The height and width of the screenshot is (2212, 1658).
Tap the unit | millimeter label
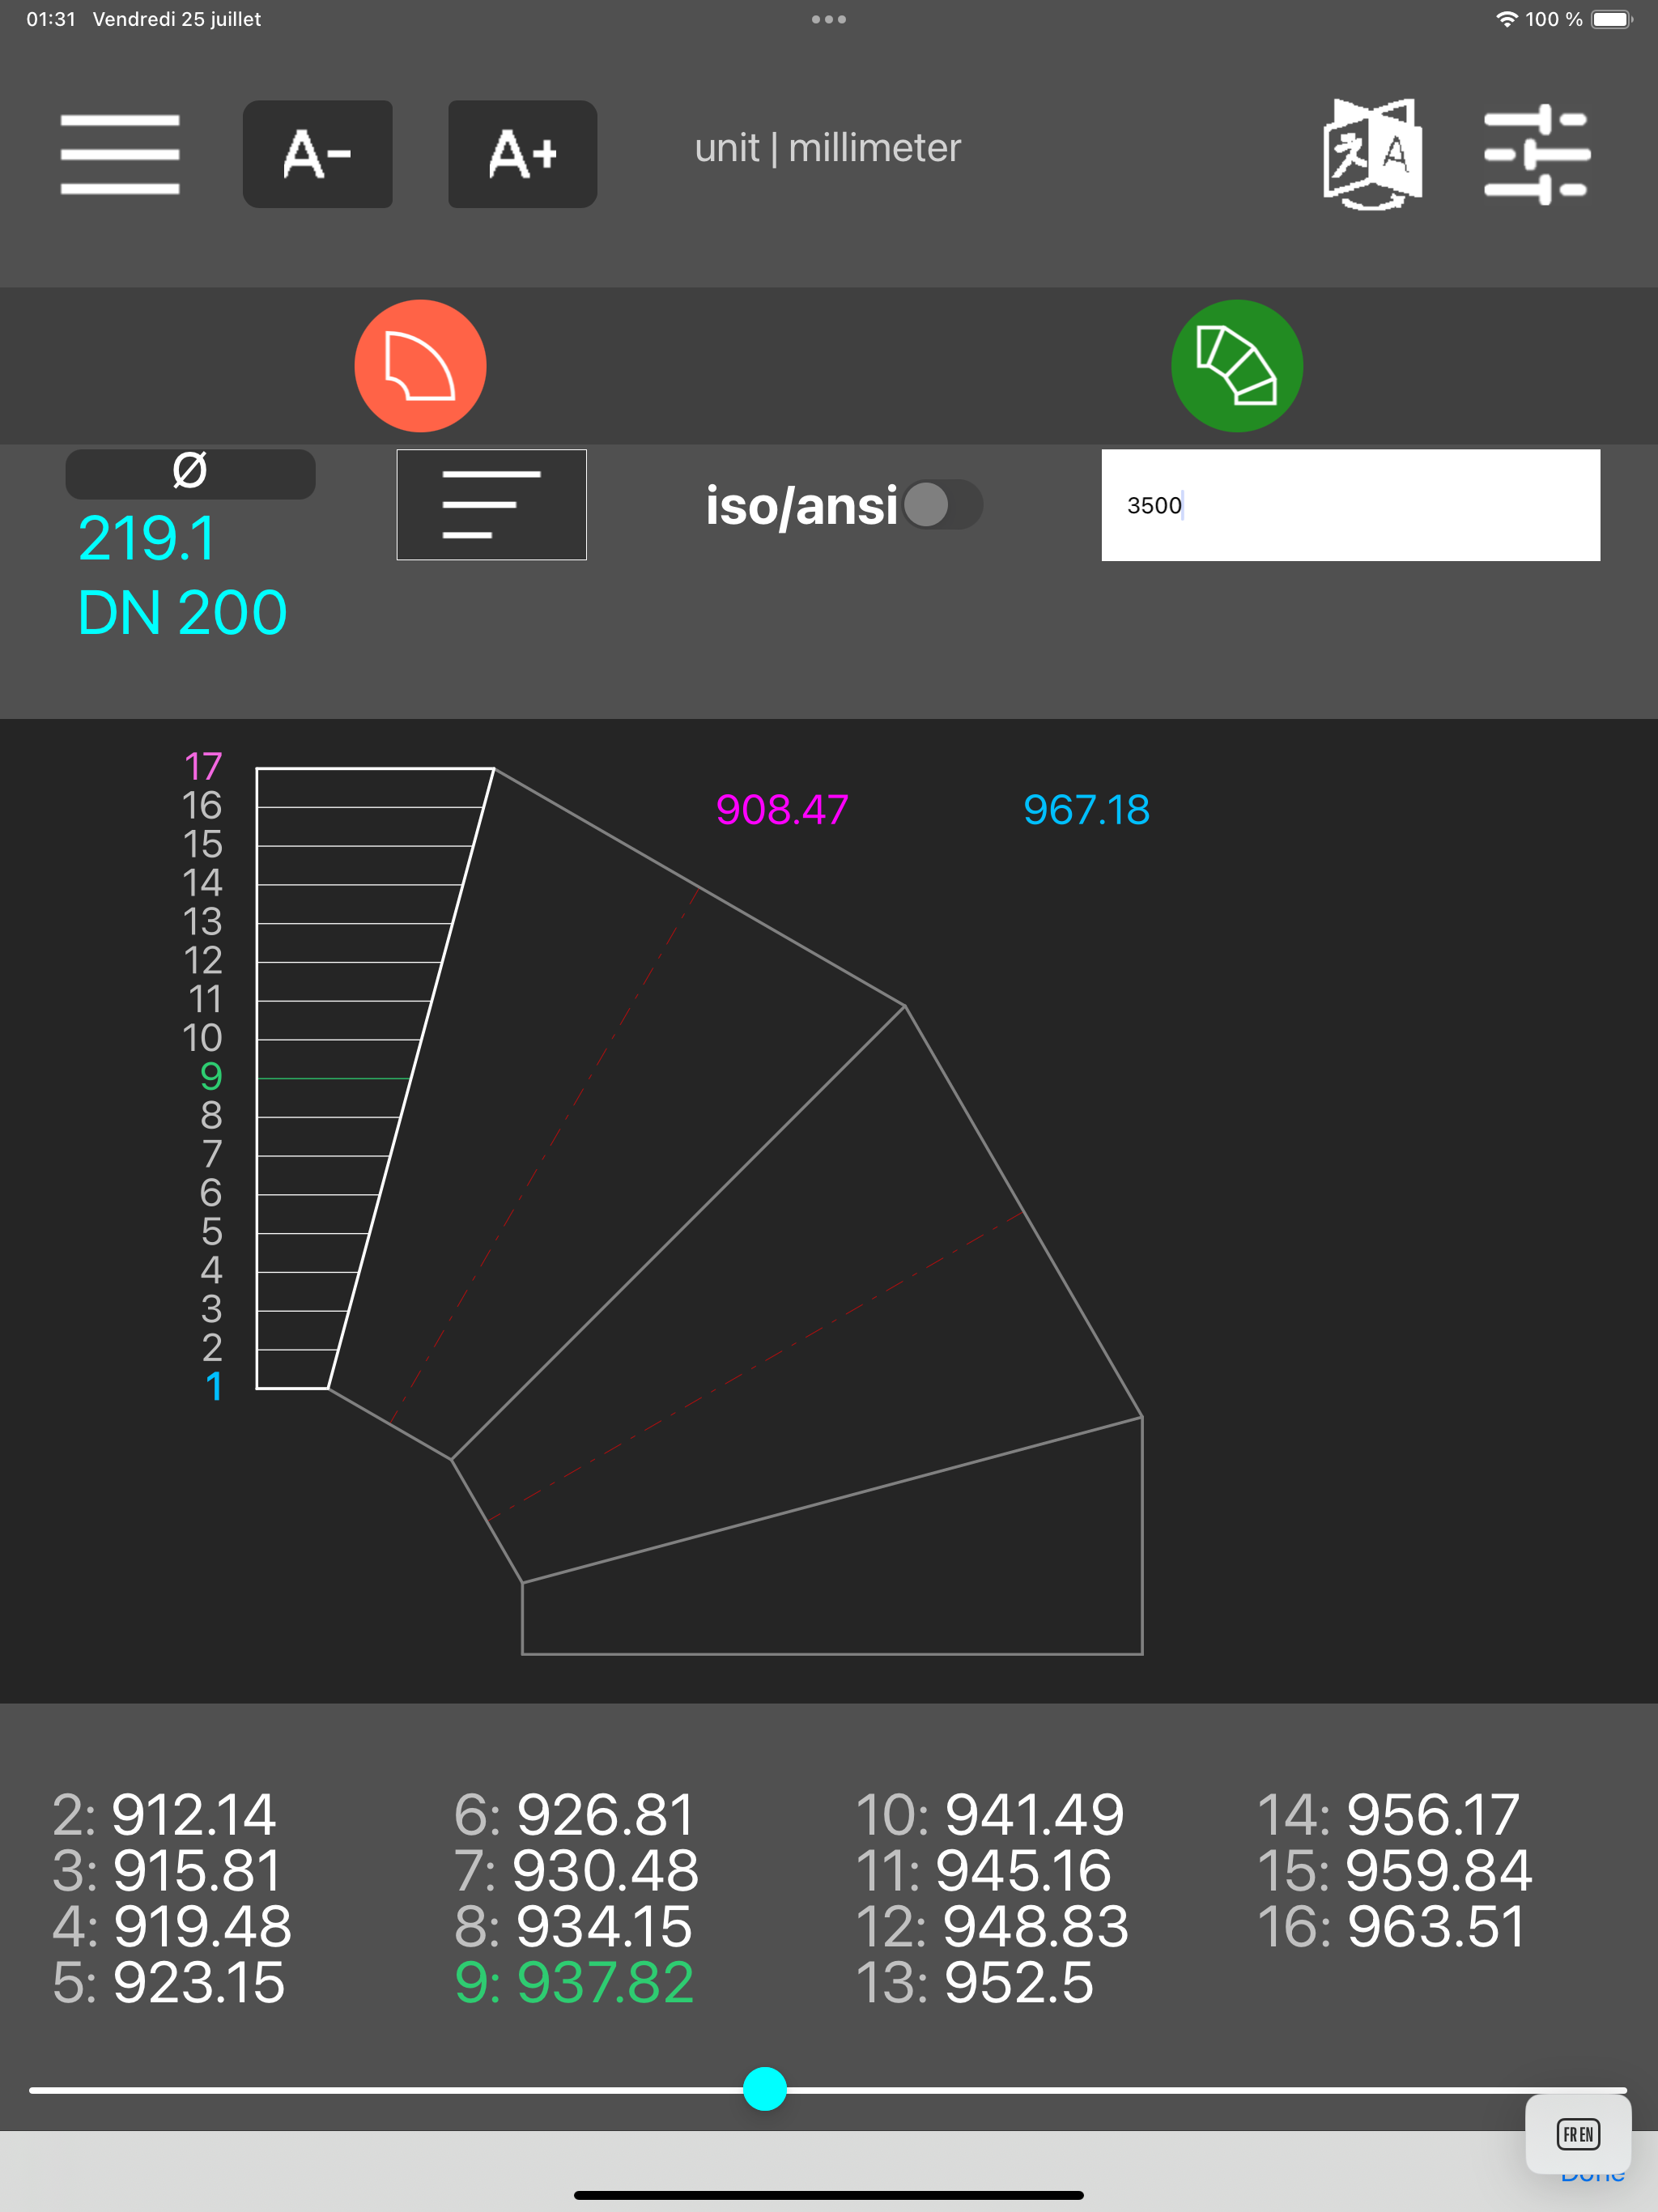pos(828,148)
